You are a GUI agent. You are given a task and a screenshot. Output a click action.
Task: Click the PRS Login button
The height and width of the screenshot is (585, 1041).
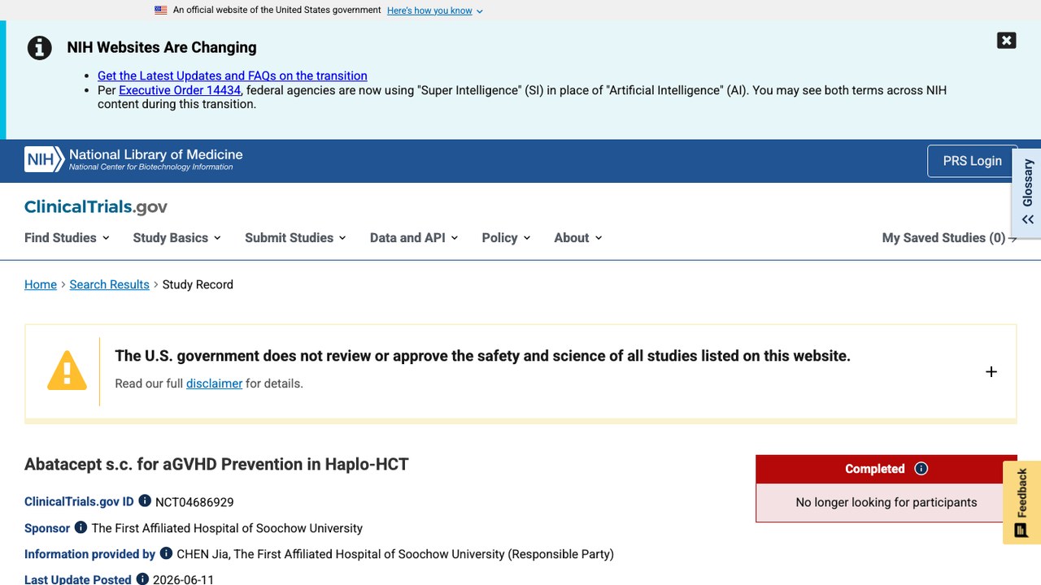[x=972, y=161]
